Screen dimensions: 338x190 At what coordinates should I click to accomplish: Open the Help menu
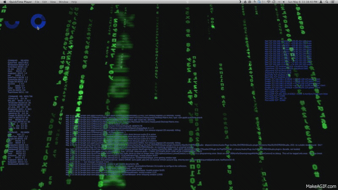pos(74,2)
